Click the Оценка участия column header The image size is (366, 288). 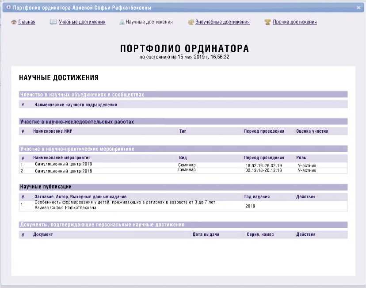(312, 131)
